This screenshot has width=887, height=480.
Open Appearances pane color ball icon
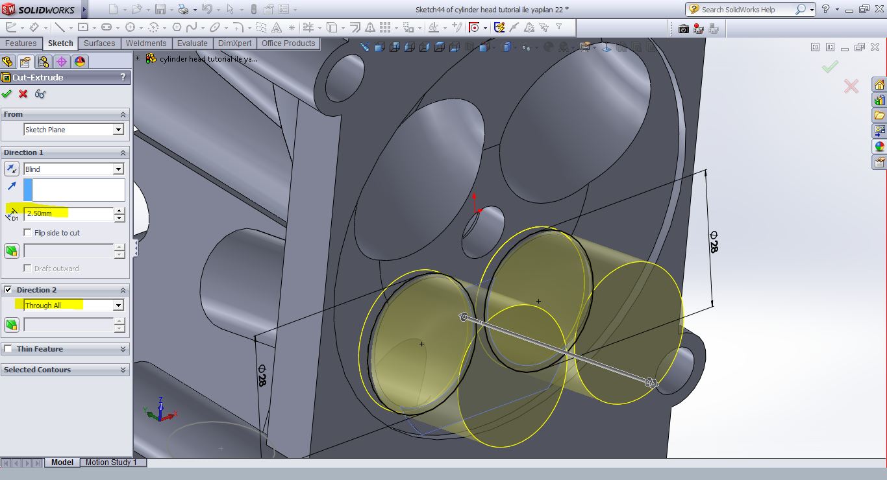(x=880, y=147)
